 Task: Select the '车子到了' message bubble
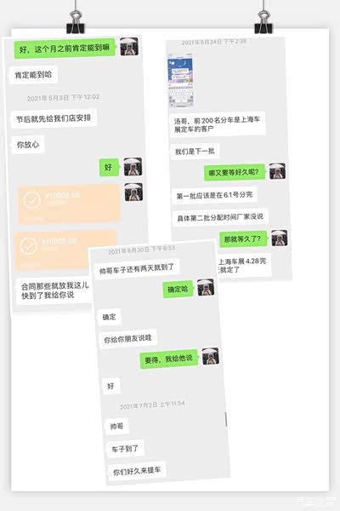click(125, 449)
